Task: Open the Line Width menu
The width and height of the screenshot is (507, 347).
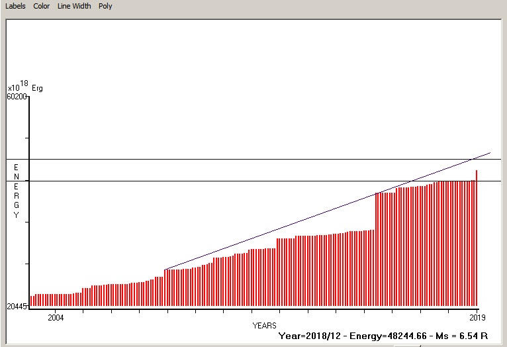Action: 74,6
